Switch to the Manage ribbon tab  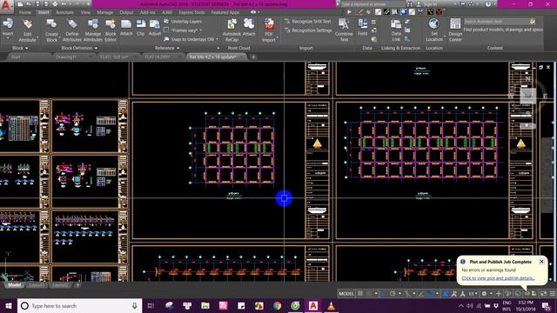[x=104, y=12]
